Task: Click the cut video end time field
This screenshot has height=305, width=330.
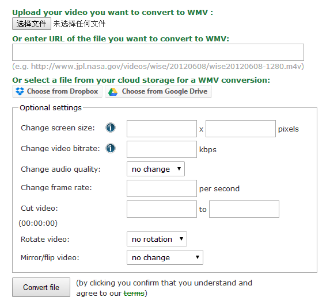Action: tap(244, 209)
